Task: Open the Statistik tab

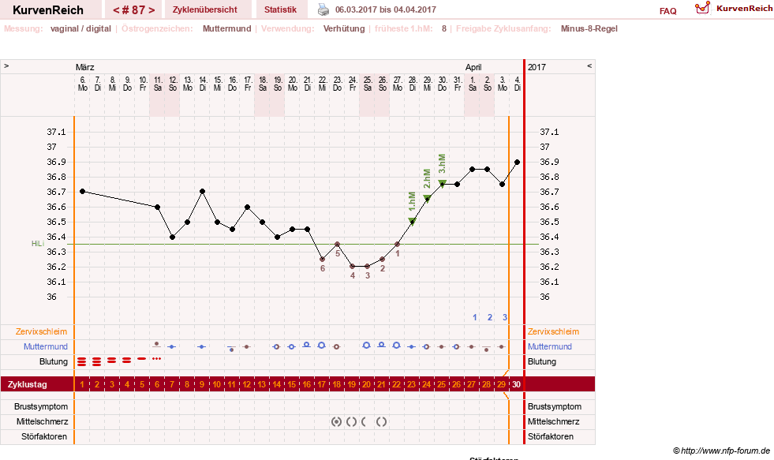Action: click(280, 9)
